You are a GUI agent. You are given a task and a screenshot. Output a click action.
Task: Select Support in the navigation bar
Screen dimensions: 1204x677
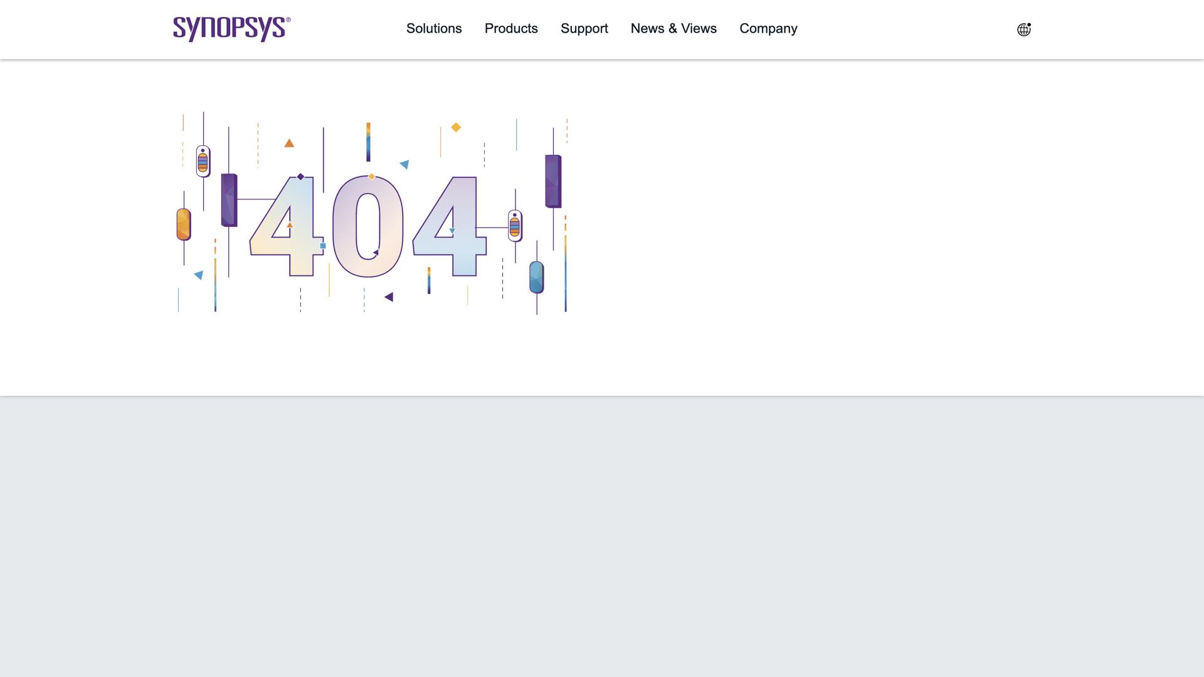pos(584,29)
